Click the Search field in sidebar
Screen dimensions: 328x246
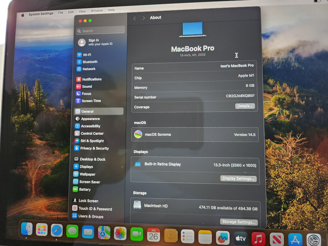pyautogui.click(x=100, y=31)
